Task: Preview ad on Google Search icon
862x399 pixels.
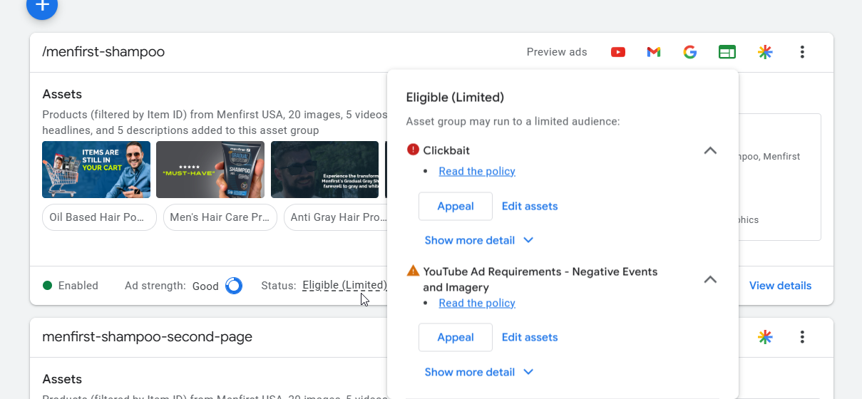Action: pos(689,52)
